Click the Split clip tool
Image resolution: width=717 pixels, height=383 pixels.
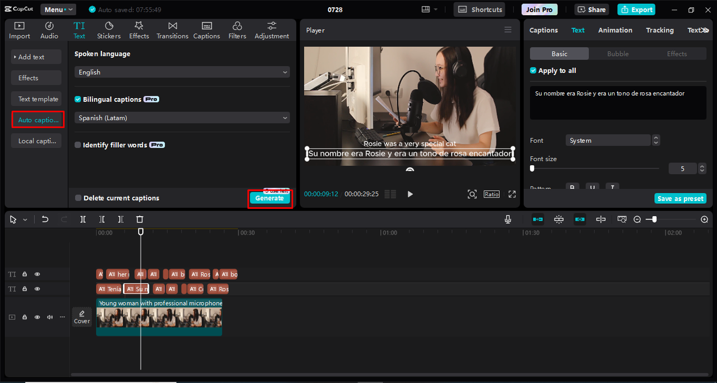click(83, 219)
